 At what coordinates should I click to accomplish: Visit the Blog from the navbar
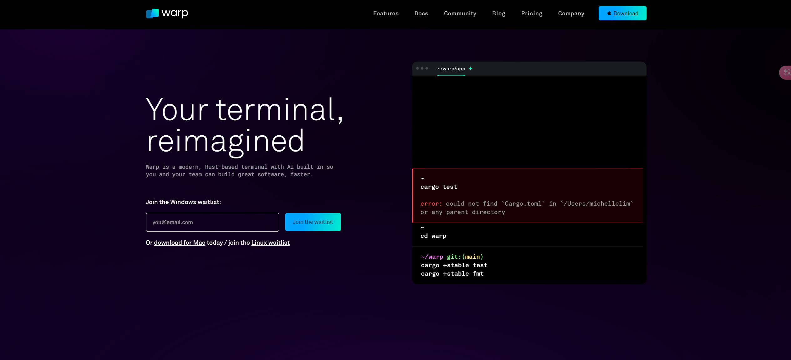coord(499,13)
